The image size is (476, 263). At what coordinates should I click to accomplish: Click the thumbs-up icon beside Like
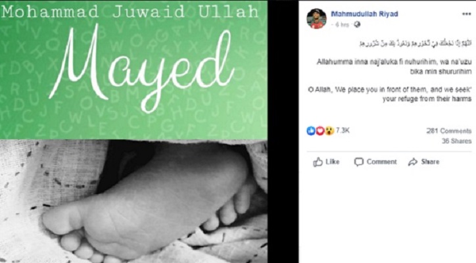[x=318, y=162]
